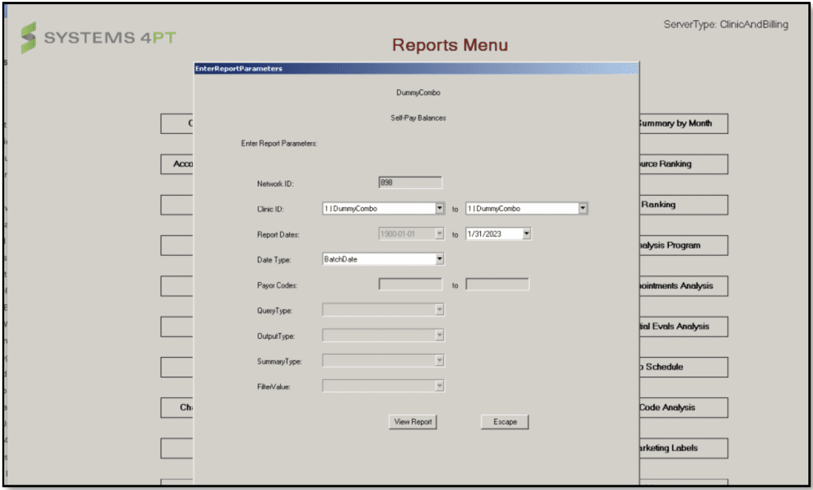Open the QueryType dropdown
The width and height of the screenshot is (813, 490).
439,309
